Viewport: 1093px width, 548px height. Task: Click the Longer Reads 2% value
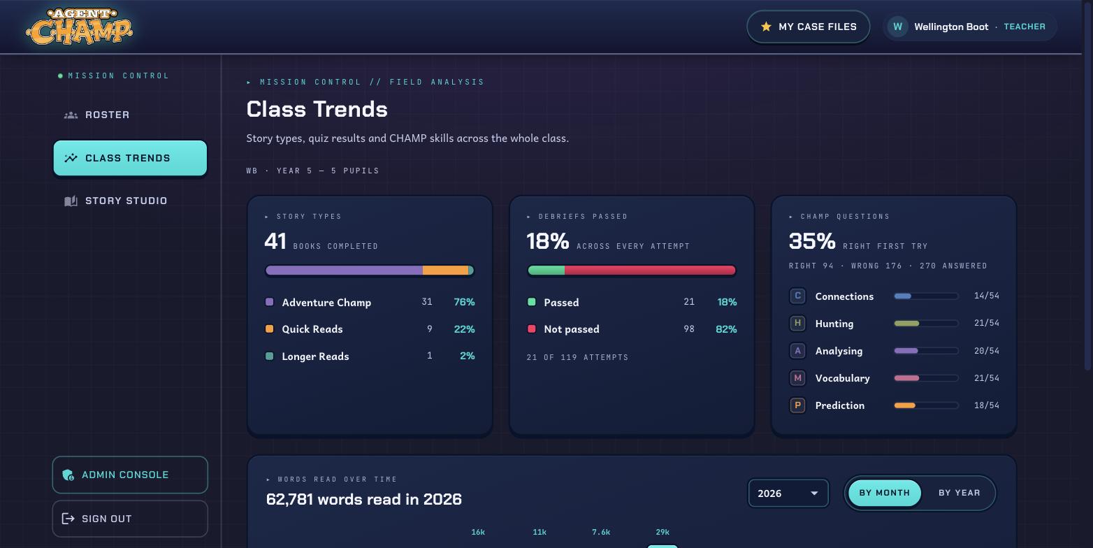pyautogui.click(x=467, y=356)
